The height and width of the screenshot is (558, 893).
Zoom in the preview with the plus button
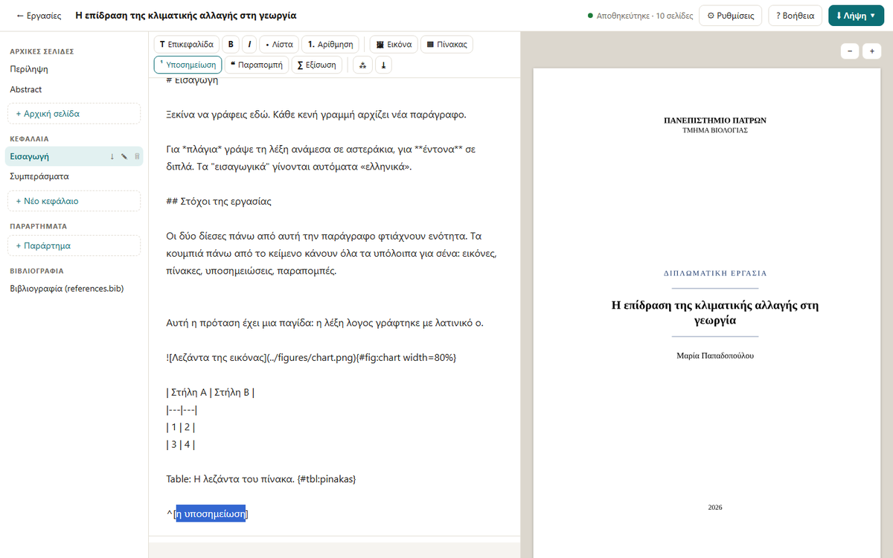(871, 51)
